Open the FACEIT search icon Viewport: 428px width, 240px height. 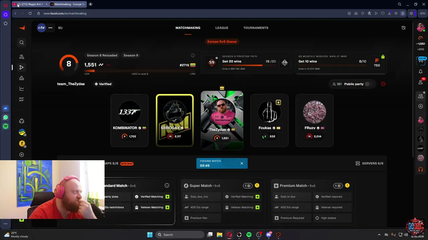(21, 42)
